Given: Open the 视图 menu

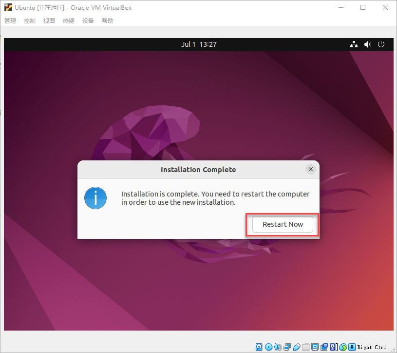Looking at the screenshot, I should [49, 21].
